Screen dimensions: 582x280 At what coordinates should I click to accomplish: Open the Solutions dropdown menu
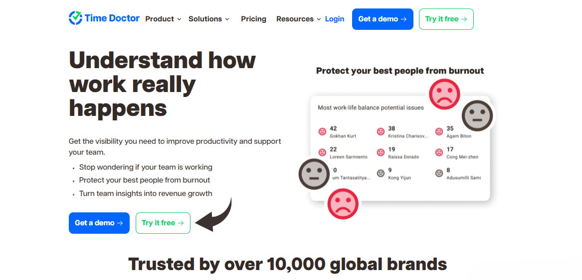(x=208, y=19)
